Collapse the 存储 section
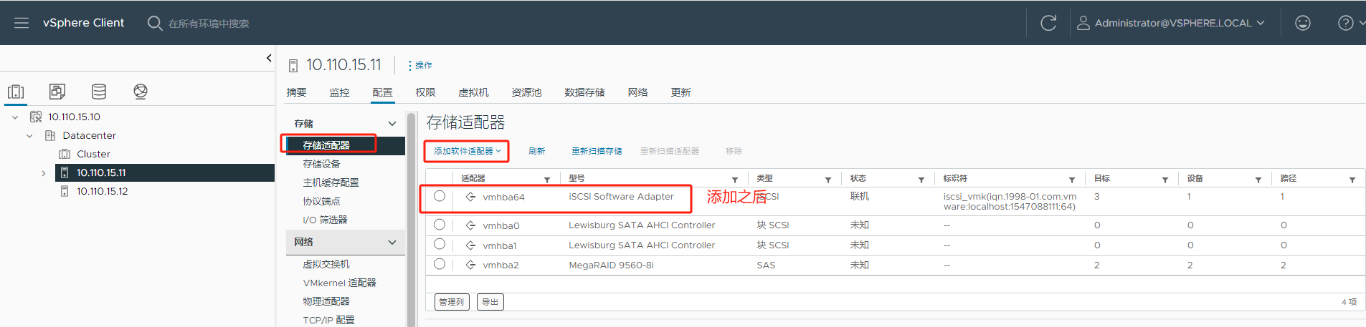The image size is (1366, 327). [x=392, y=123]
